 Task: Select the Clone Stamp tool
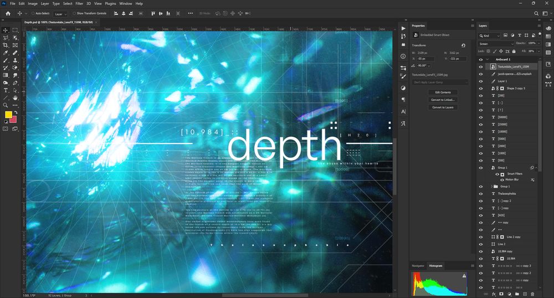pyautogui.click(x=15, y=60)
